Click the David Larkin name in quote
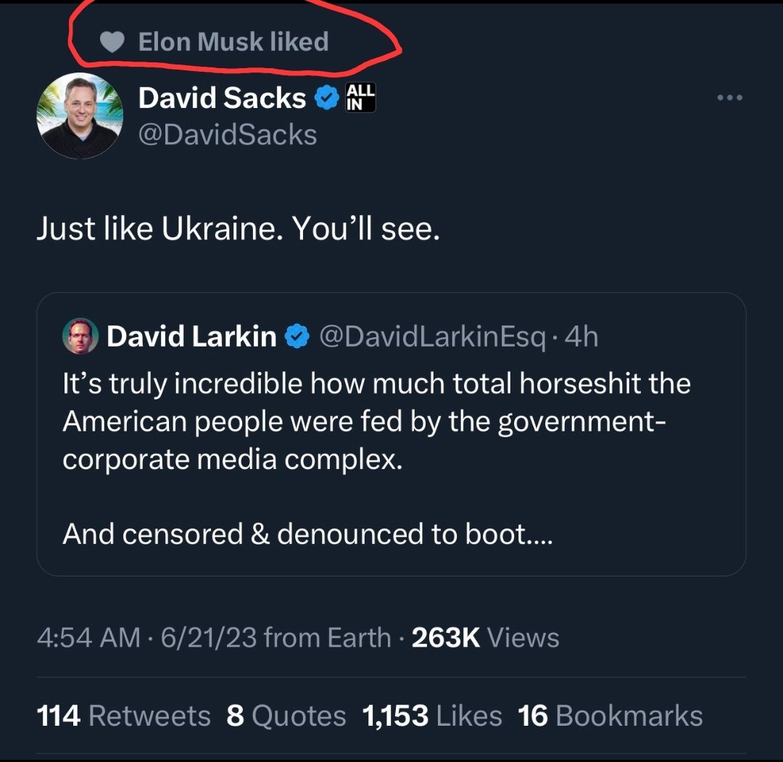 pyautogui.click(x=191, y=336)
